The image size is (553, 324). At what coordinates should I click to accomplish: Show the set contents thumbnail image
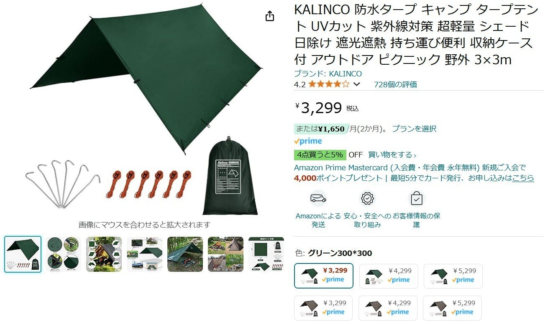tap(266, 254)
